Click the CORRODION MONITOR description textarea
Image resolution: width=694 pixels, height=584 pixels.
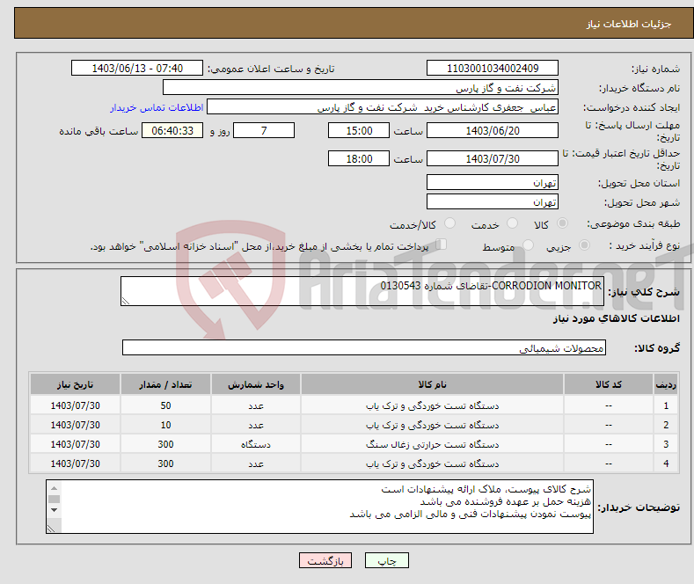362,291
